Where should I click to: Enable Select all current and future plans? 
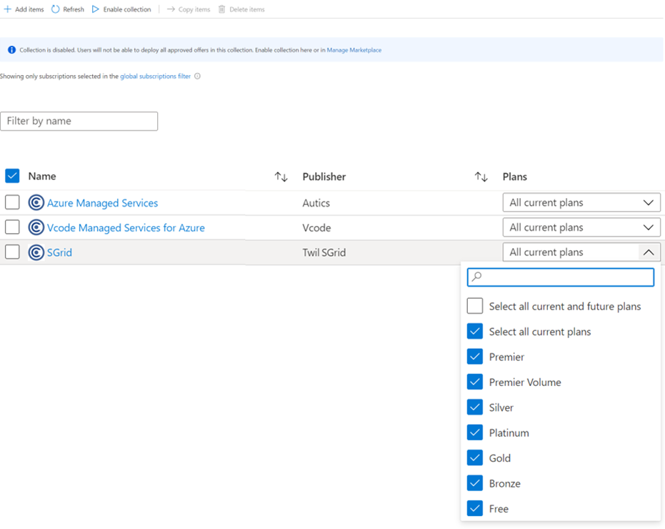click(475, 306)
